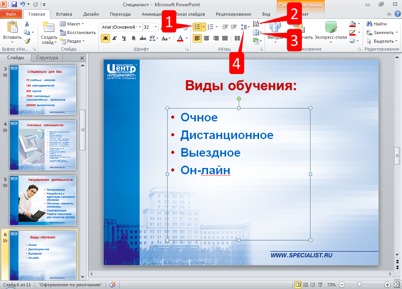The height and width of the screenshot is (289, 402).
Task: Click the zoom slider handle
Action: [x=359, y=284]
